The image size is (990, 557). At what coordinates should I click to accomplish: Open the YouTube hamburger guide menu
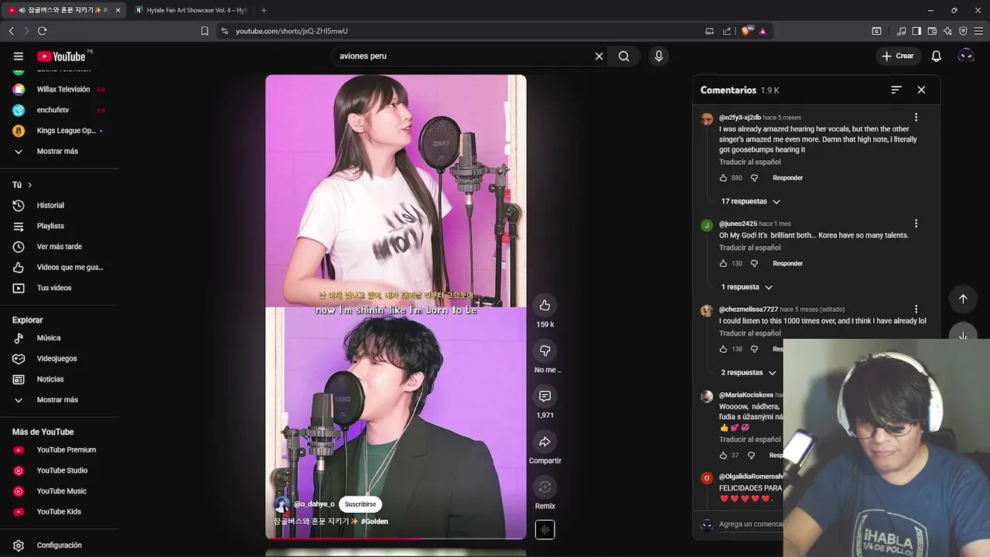pyautogui.click(x=19, y=56)
